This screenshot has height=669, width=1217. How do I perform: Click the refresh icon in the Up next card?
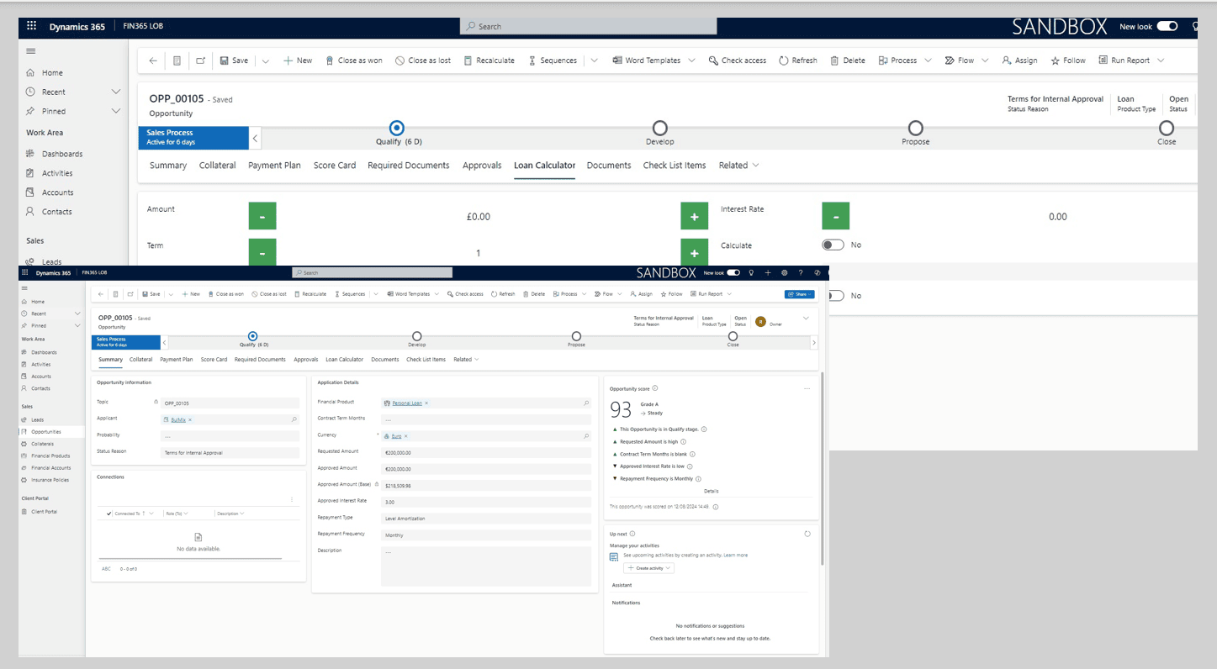pos(807,534)
